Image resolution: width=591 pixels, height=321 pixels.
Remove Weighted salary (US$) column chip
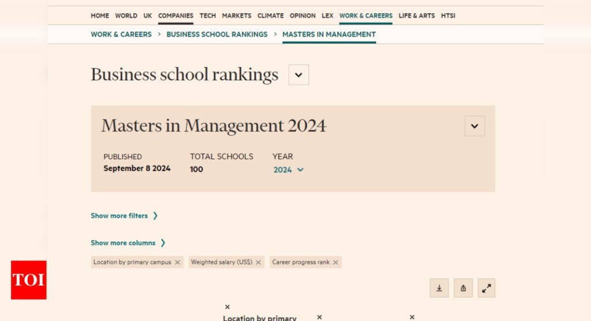[x=258, y=262]
